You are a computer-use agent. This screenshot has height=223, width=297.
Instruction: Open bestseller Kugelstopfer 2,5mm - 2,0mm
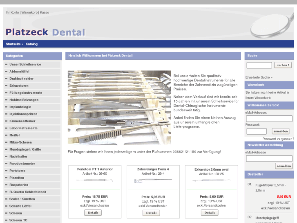coord(271,188)
